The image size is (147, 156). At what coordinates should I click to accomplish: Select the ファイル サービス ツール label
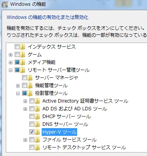pyautogui.click(x=69, y=140)
